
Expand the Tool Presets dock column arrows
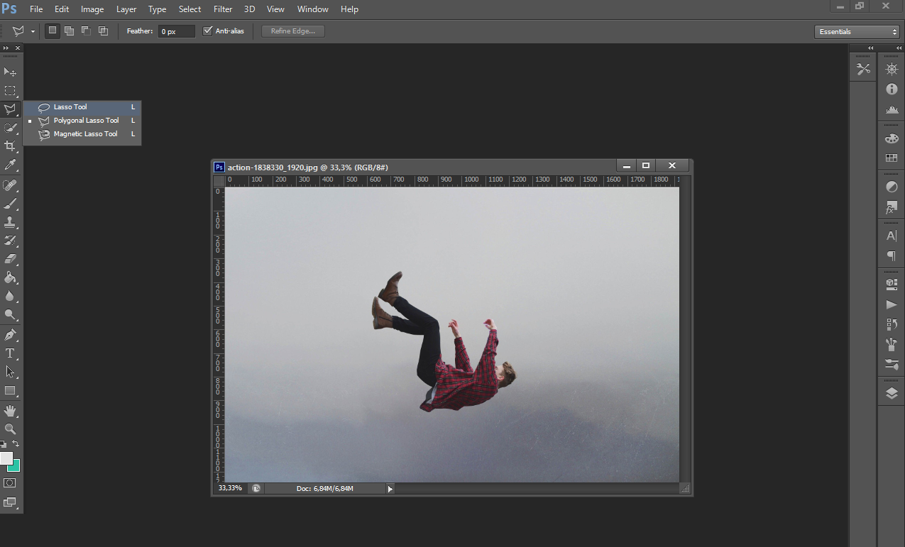coord(871,48)
